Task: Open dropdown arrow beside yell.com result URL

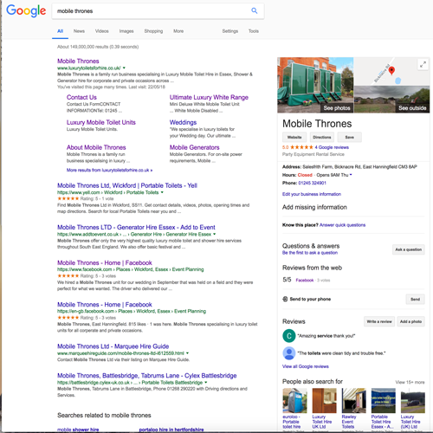Action: pos(162,192)
